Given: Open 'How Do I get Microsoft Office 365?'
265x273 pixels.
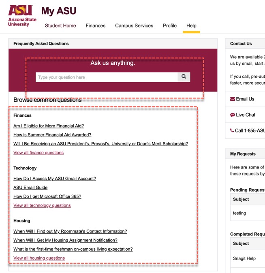Looking at the screenshot, I should 47,196.
